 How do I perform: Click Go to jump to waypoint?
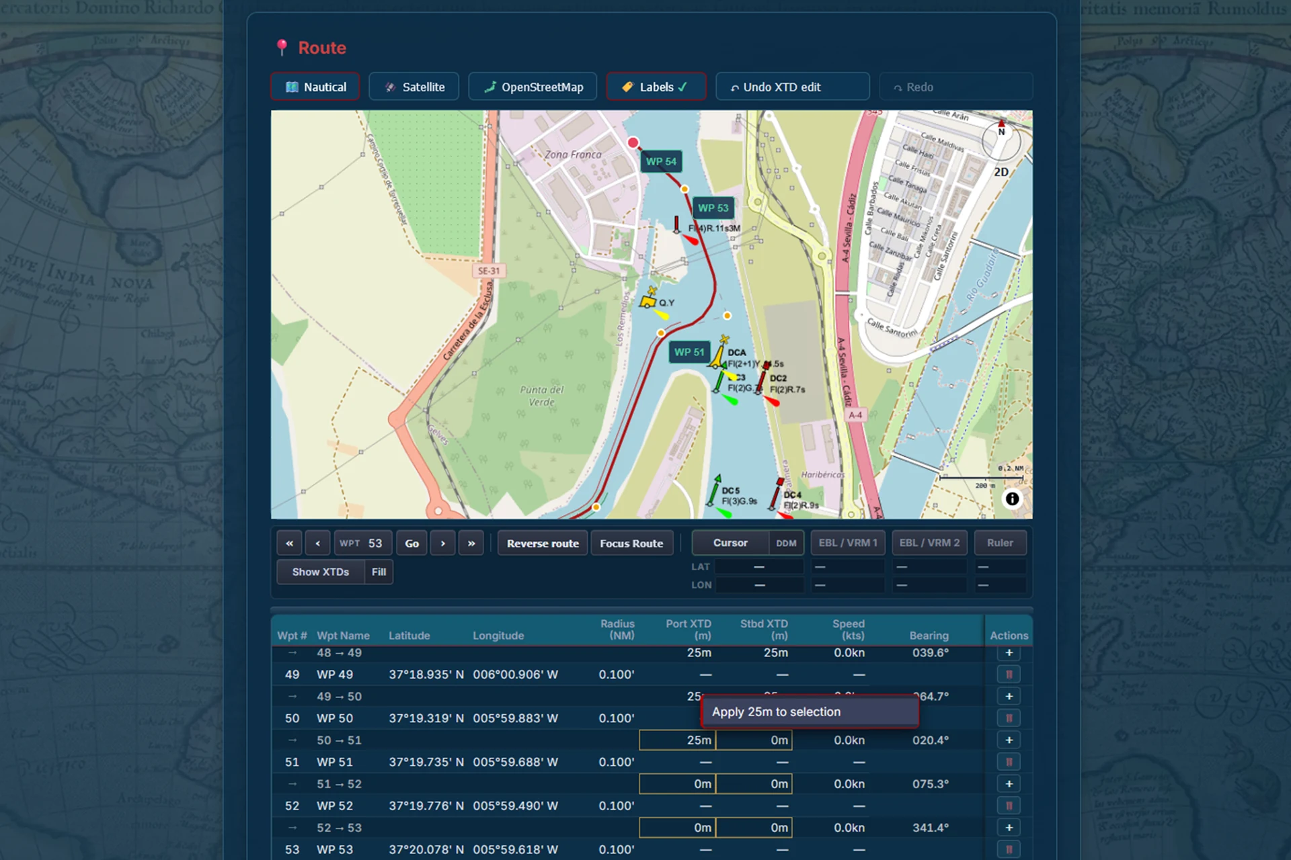pyautogui.click(x=412, y=543)
